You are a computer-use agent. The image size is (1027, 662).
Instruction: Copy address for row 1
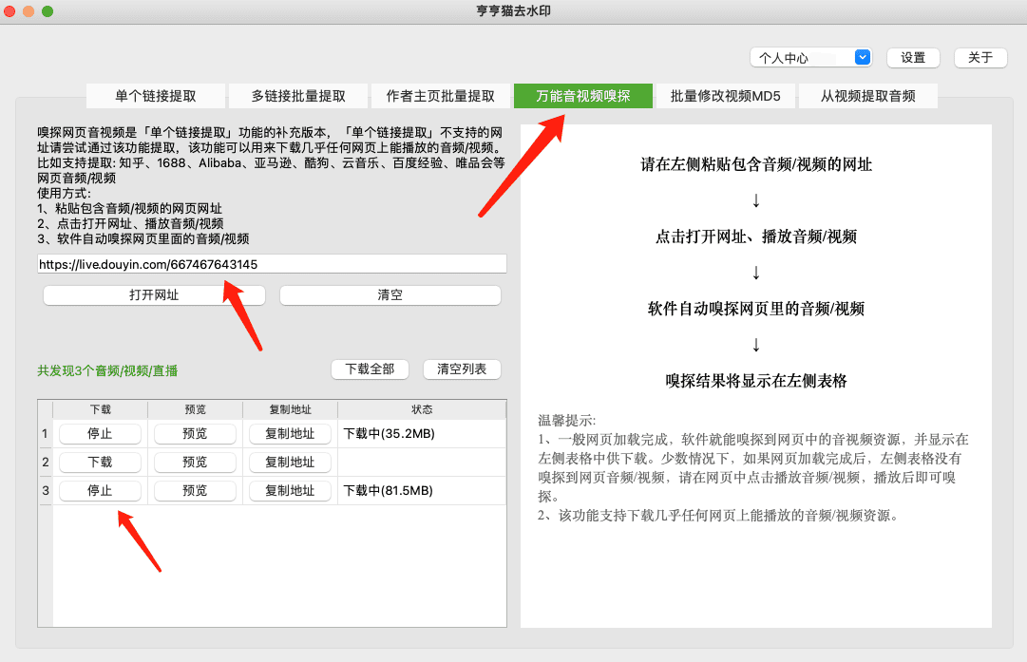pyautogui.click(x=290, y=433)
